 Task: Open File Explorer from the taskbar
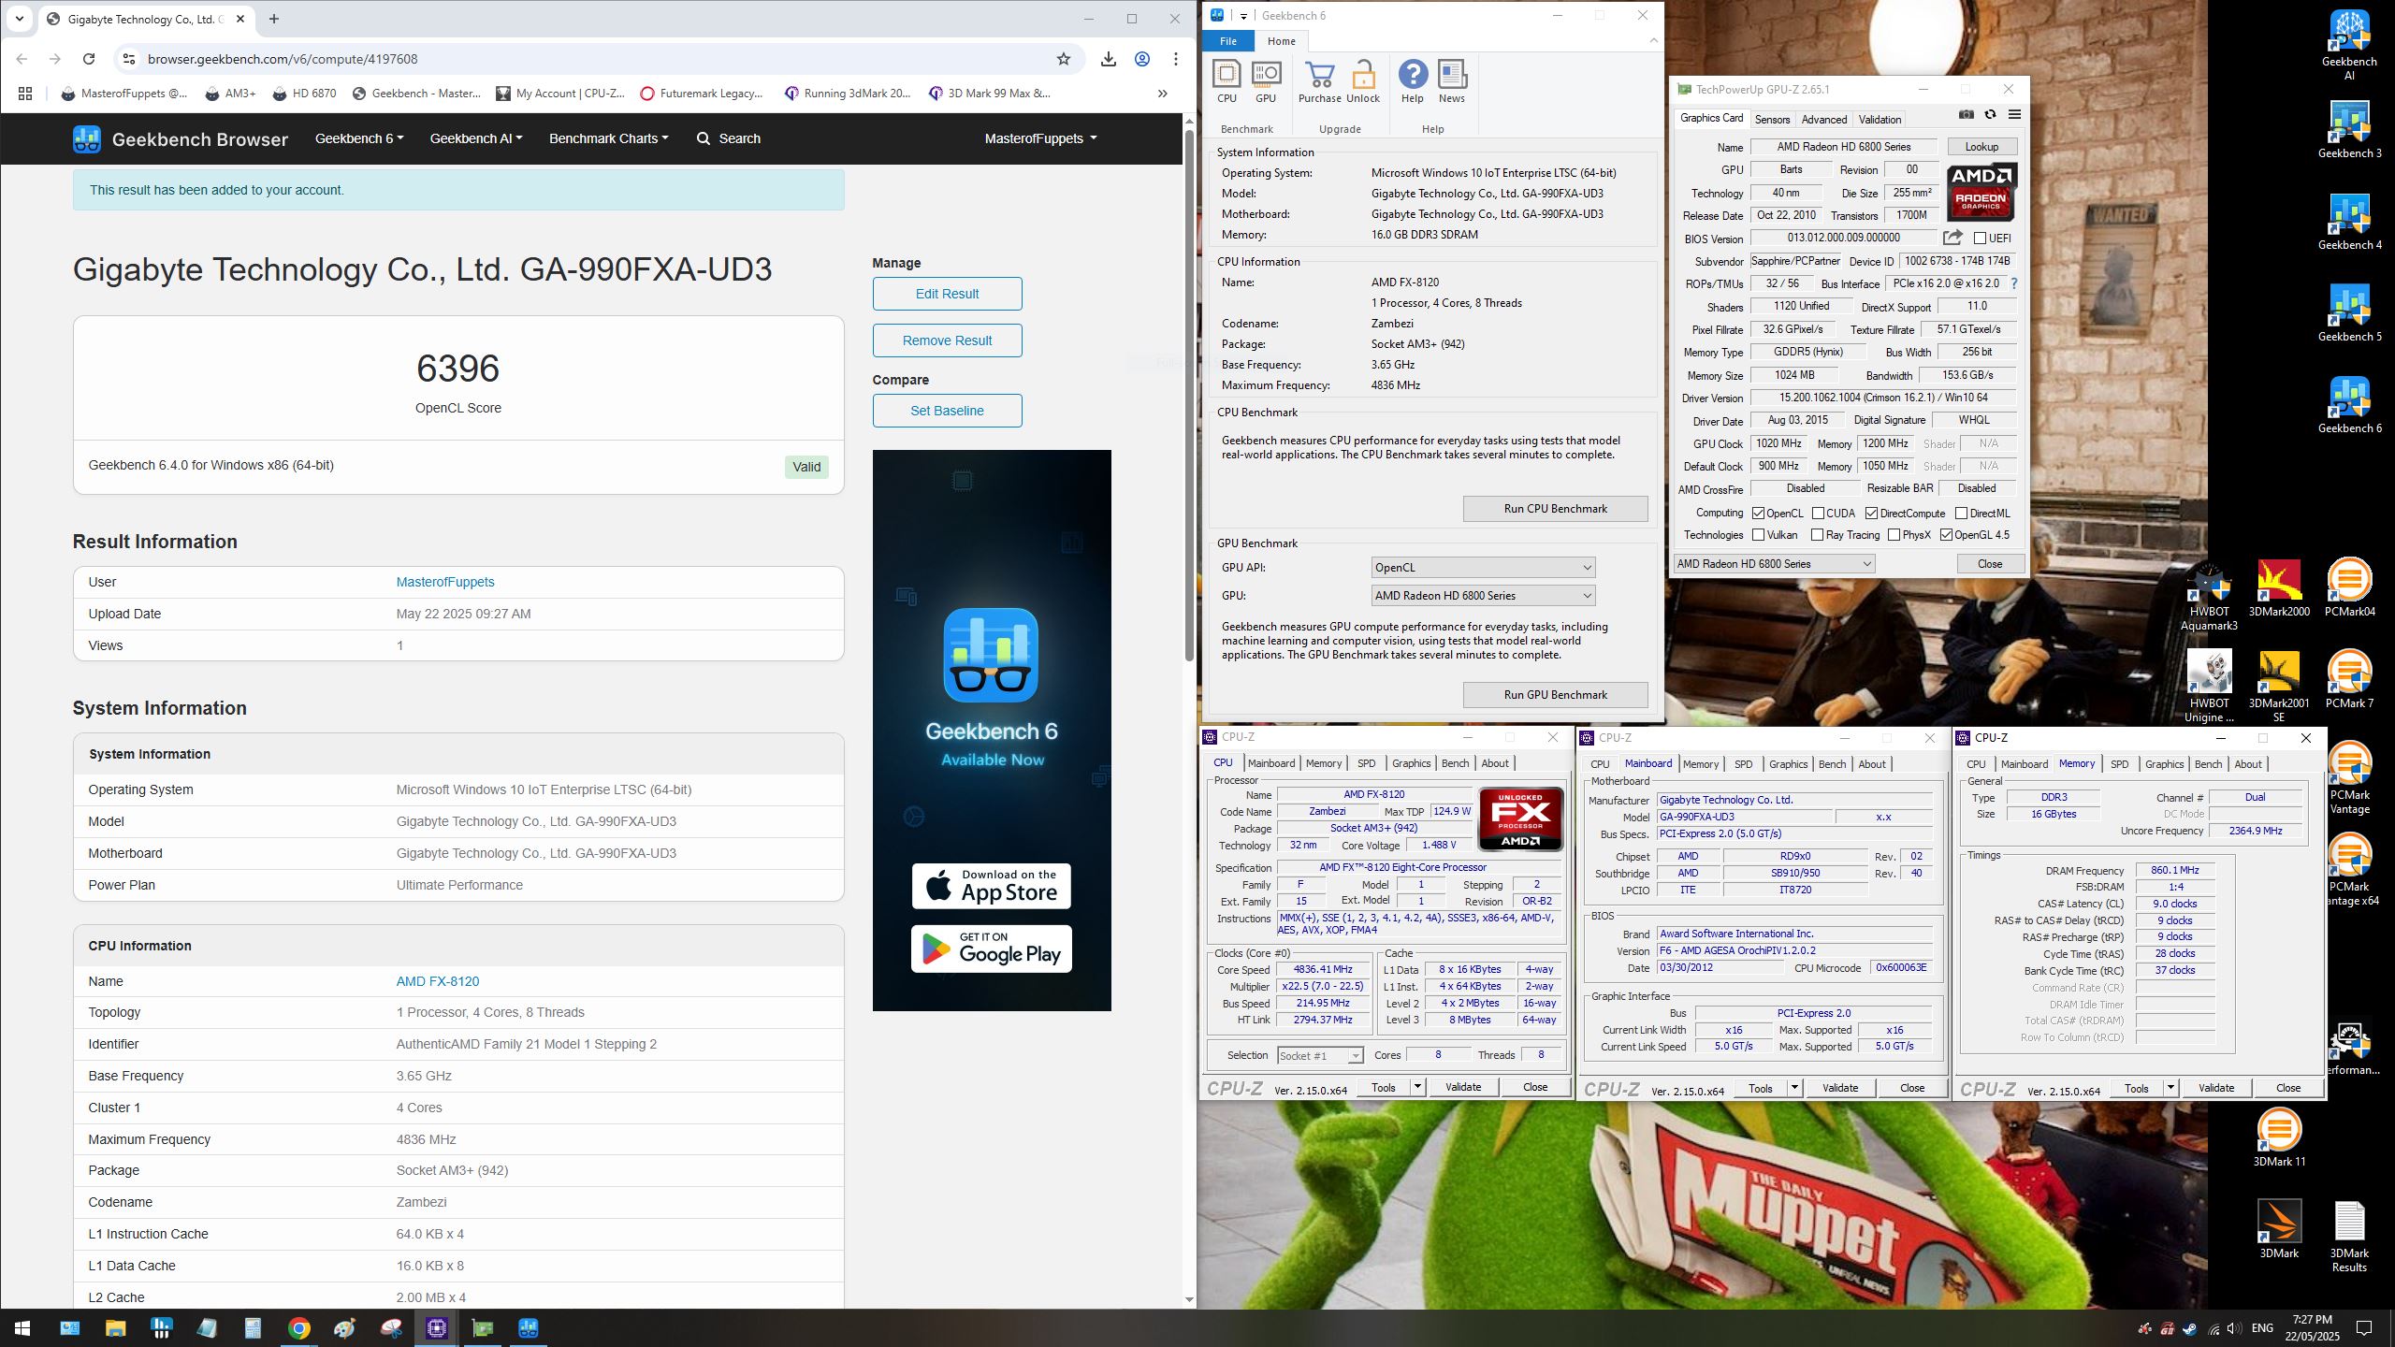tap(115, 1328)
